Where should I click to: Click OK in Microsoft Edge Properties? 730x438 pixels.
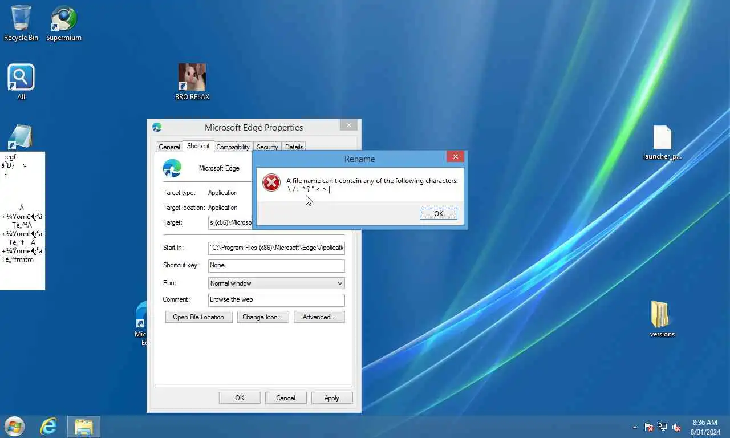click(240, 398)
